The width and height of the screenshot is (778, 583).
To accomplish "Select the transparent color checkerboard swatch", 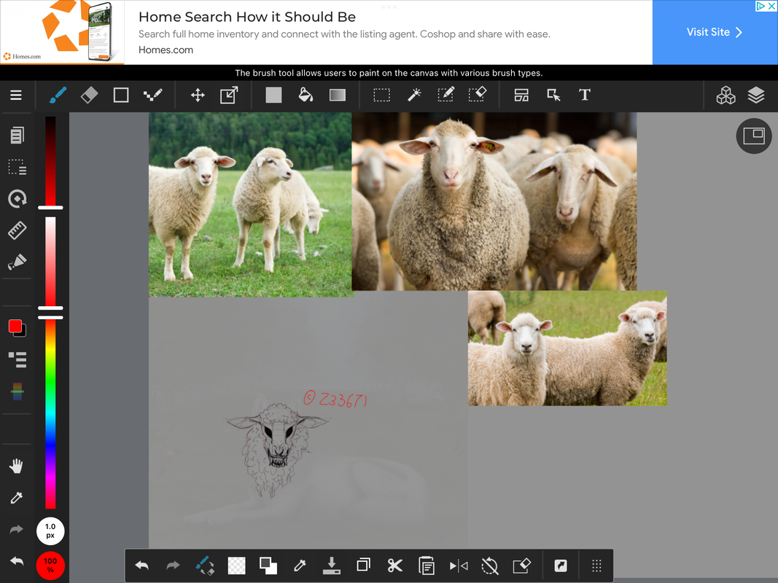I will (x=237, y=566).
